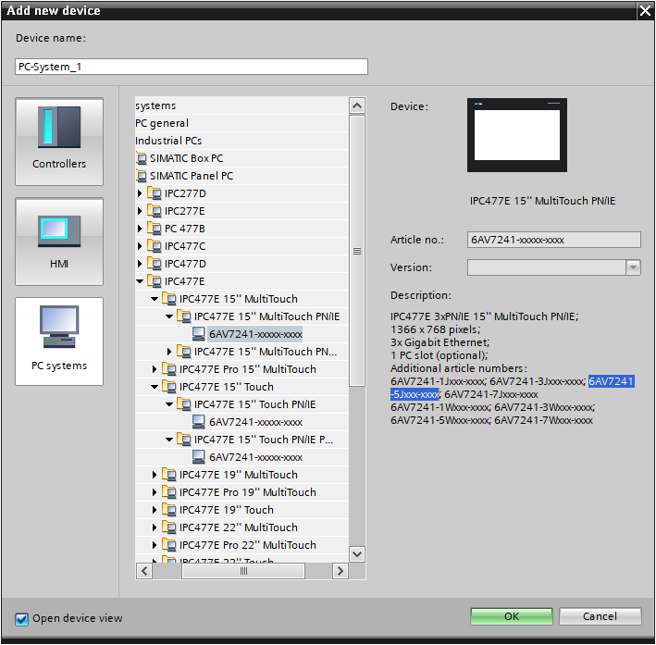Click the Cancel button
This screenshot has height=645, width=656.
point(600,616)
